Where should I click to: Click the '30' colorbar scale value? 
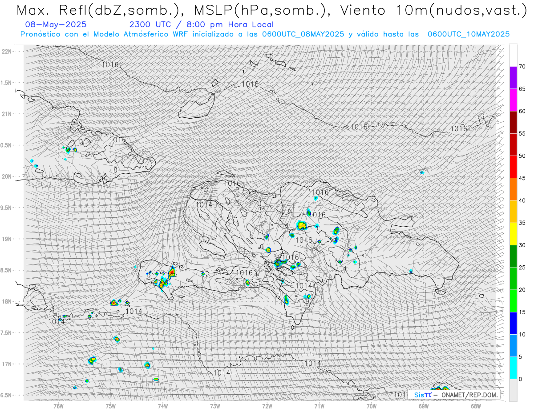click(522, 245)
